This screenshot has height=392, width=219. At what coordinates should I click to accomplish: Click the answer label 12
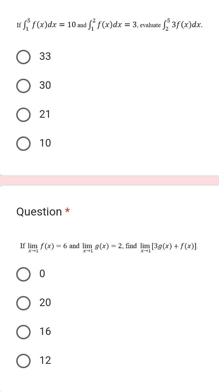45,361
